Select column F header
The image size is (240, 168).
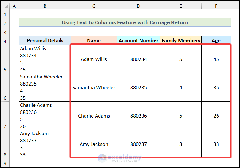pos(216,6)
